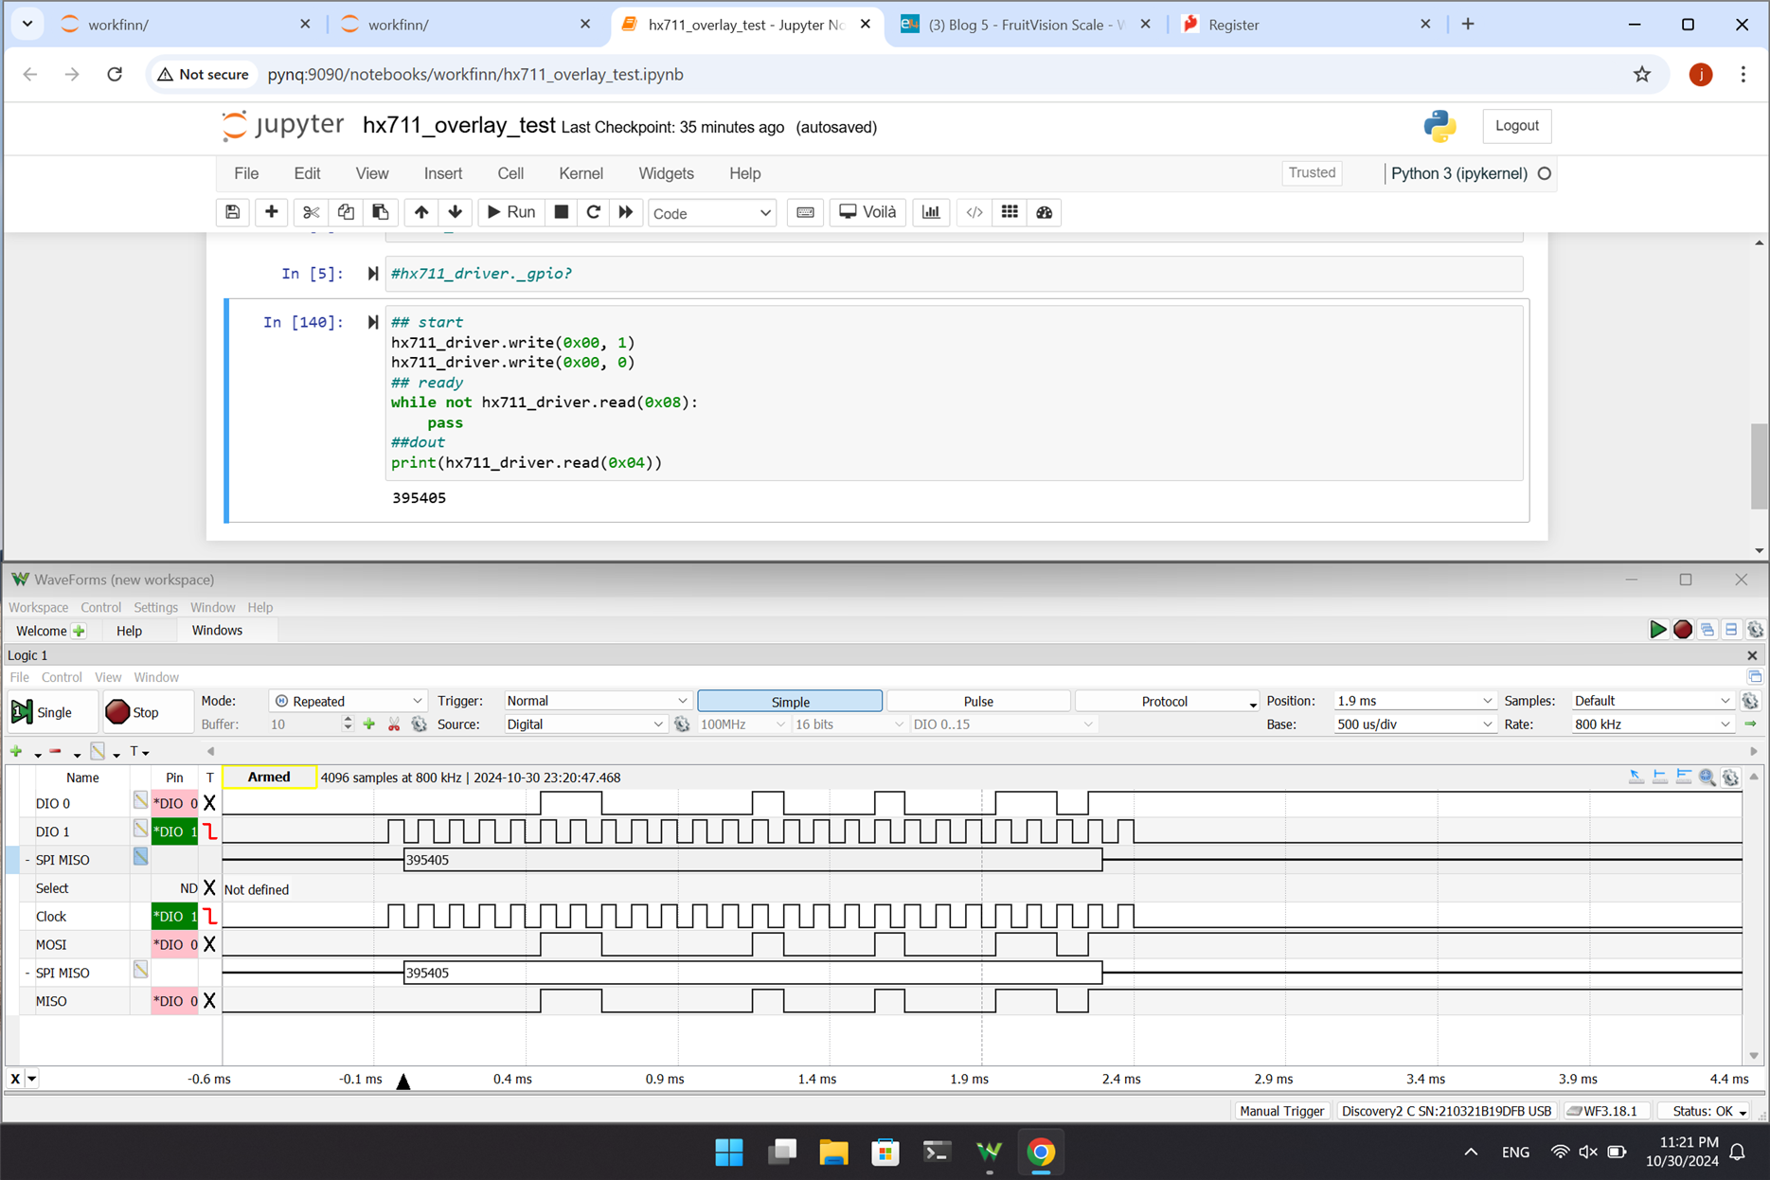Open the Jupyter Cell menu
The width and height of the screenshot is (1770, 1180).
(510, 173)
